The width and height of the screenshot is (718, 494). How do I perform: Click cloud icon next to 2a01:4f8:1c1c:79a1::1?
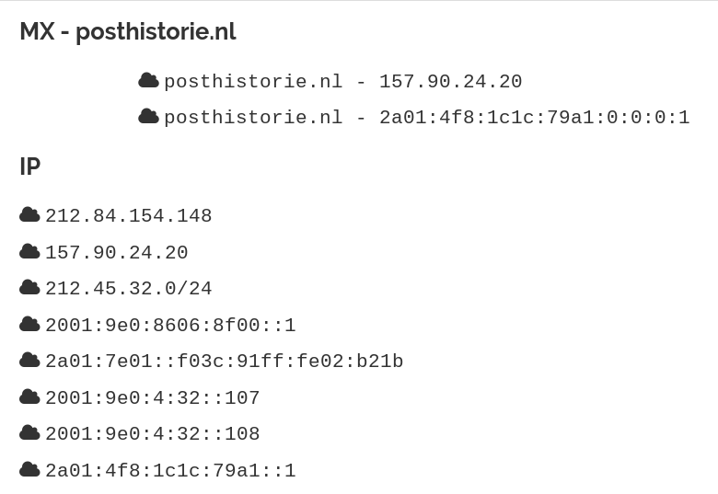tap(29, 470)
